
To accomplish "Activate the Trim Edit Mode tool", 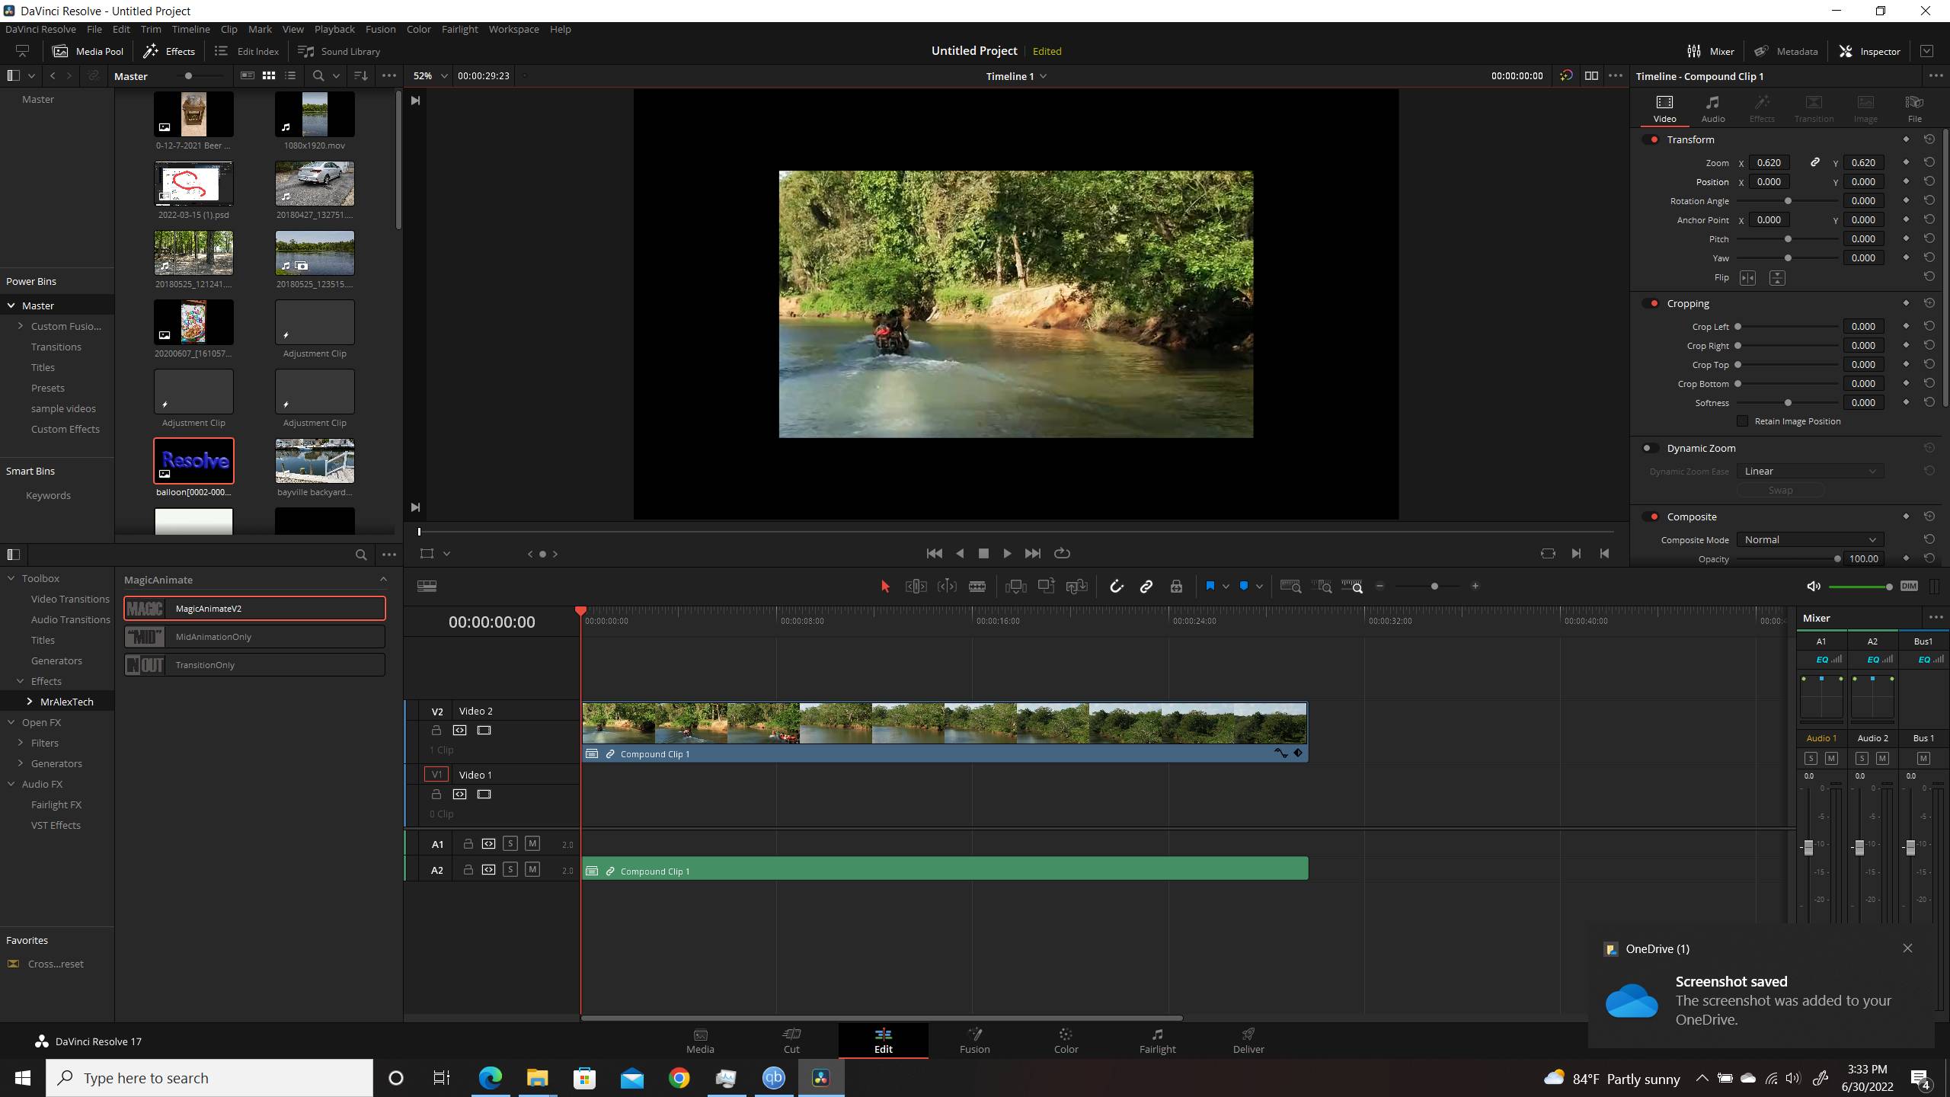I will click(916, 586).
